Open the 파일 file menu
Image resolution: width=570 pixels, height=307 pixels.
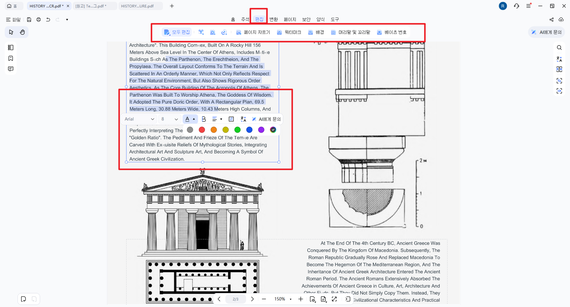(13, 20)
